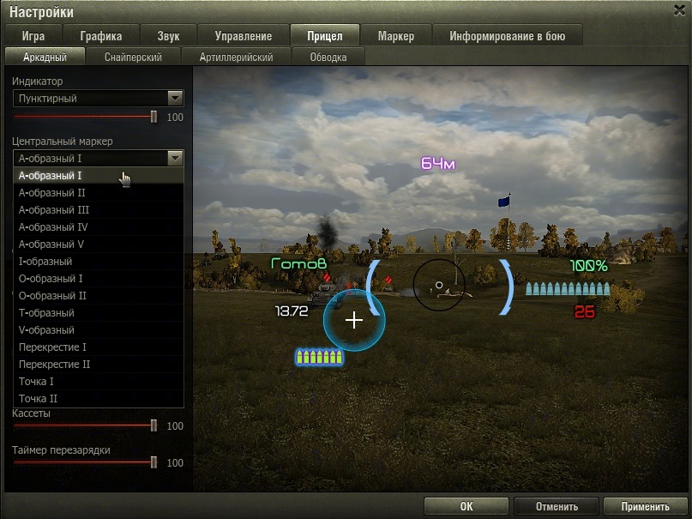Pick О-образный I from the list

pyautogui.click(x=99, y=279)
